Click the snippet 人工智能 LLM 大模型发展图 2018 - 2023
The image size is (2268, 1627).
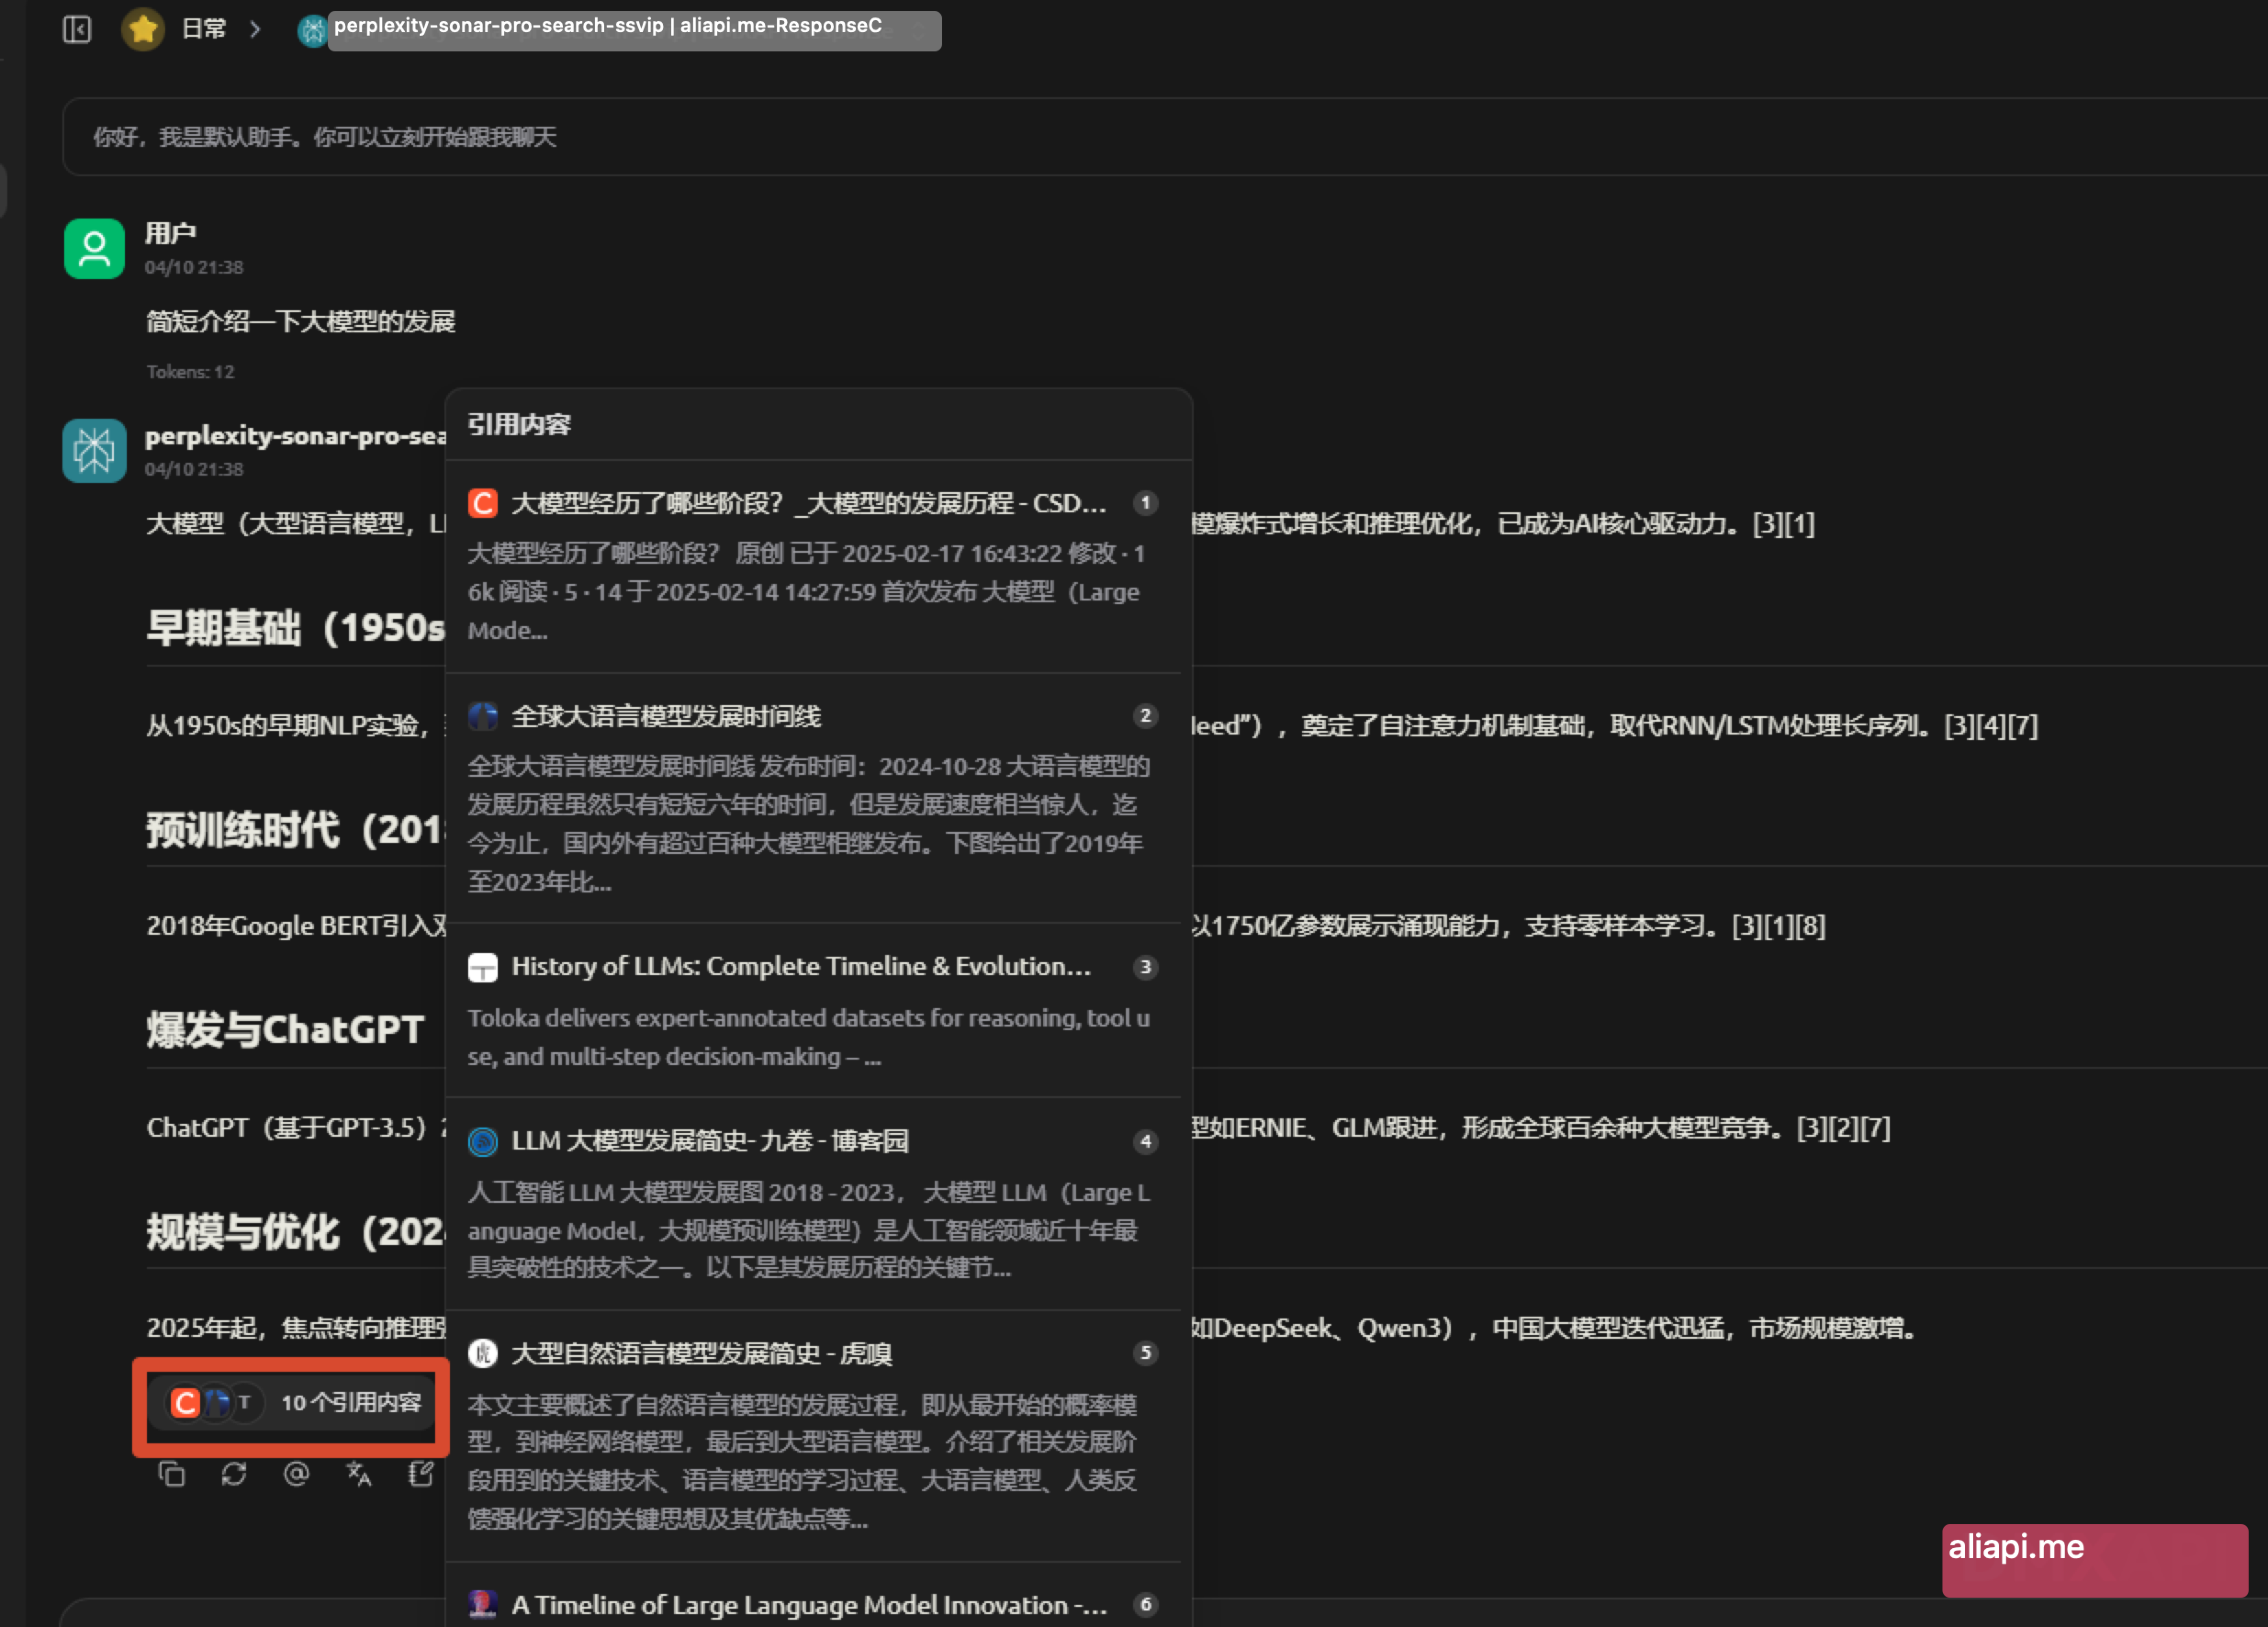809,1230
